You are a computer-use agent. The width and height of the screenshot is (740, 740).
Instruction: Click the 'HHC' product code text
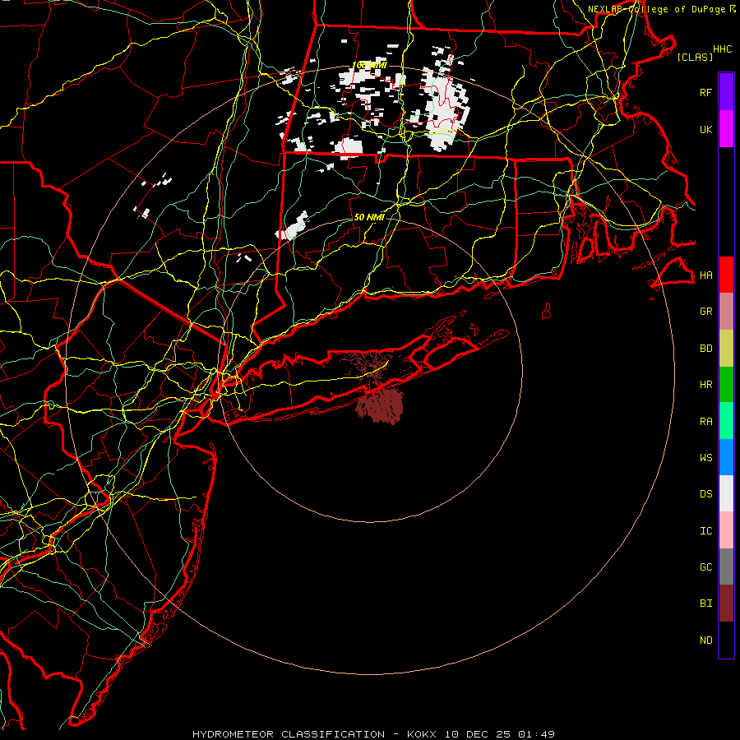pos(722,49)
